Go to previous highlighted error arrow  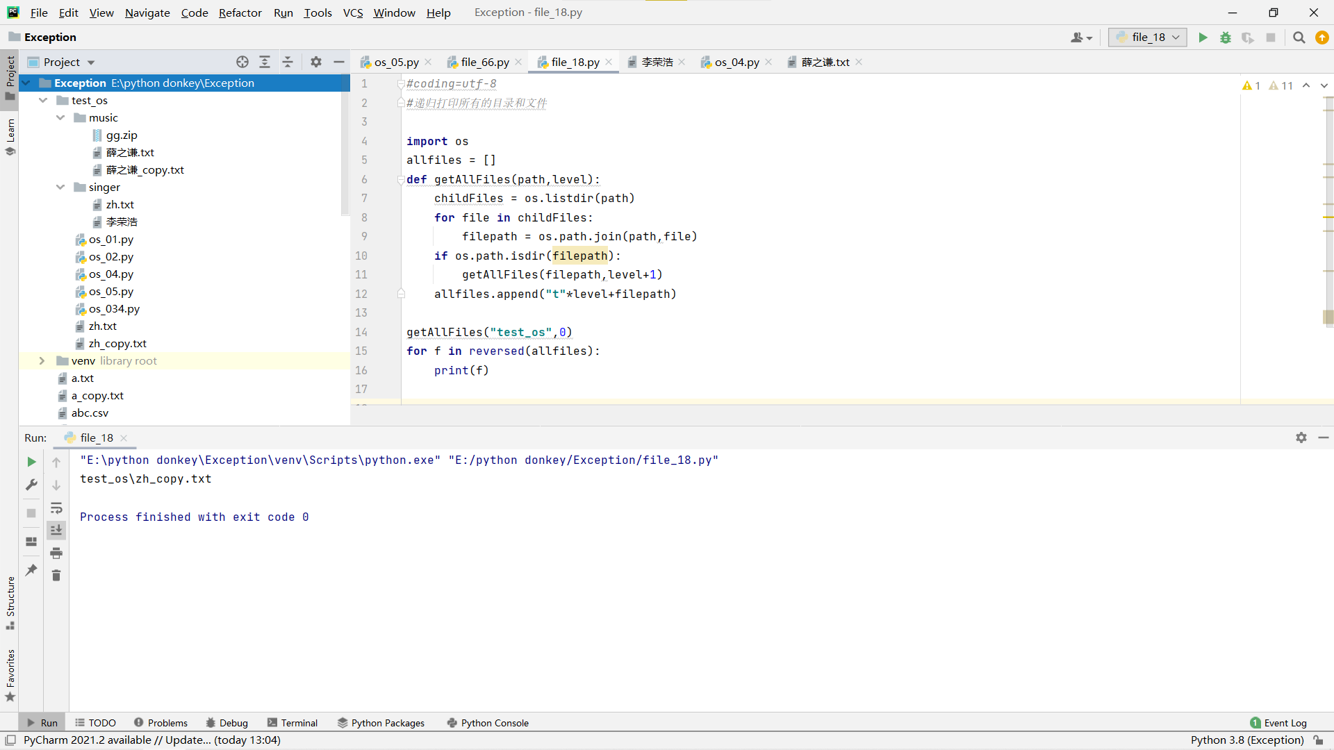point(1306,85)
